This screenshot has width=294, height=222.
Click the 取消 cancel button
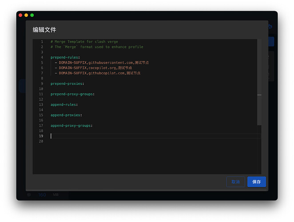tap(235, 182)
